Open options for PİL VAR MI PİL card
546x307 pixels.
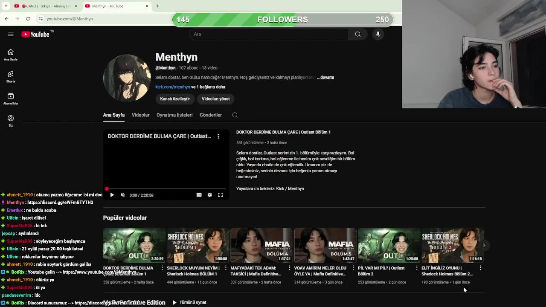pyautogui.click(x=417, y=268)
